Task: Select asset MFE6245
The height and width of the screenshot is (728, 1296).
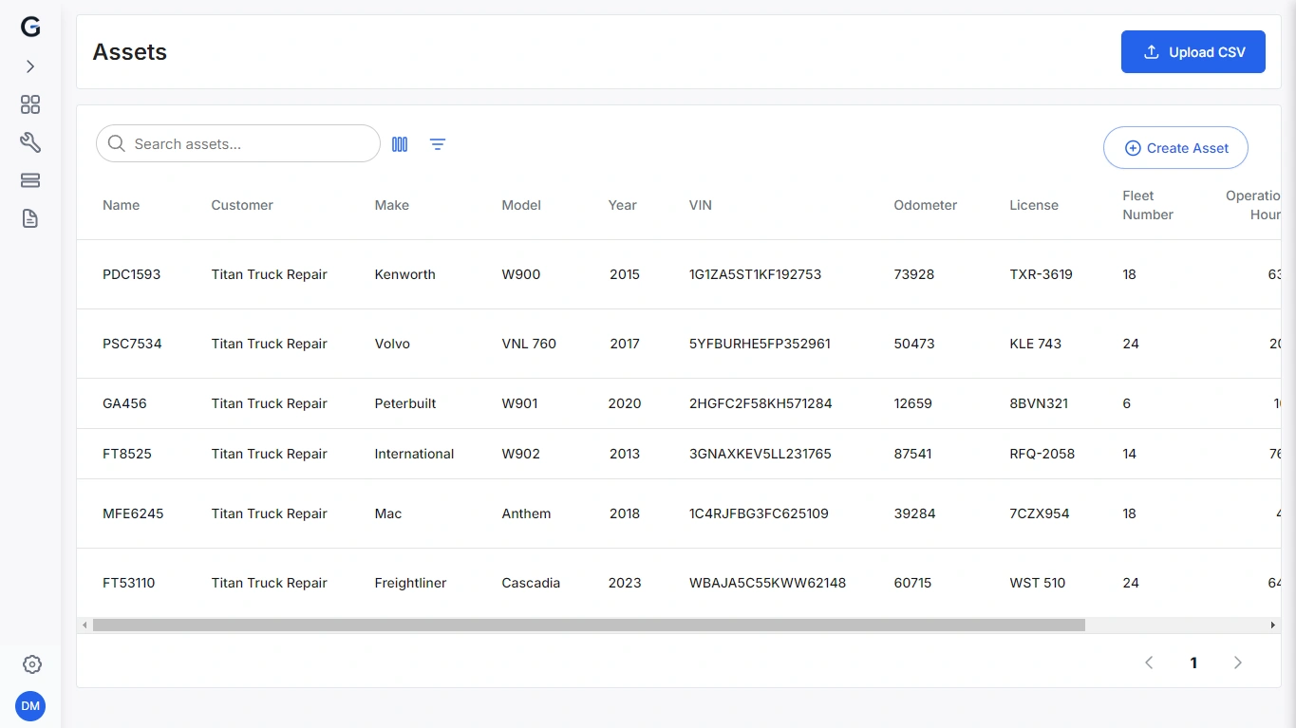Action: [133, 513]
